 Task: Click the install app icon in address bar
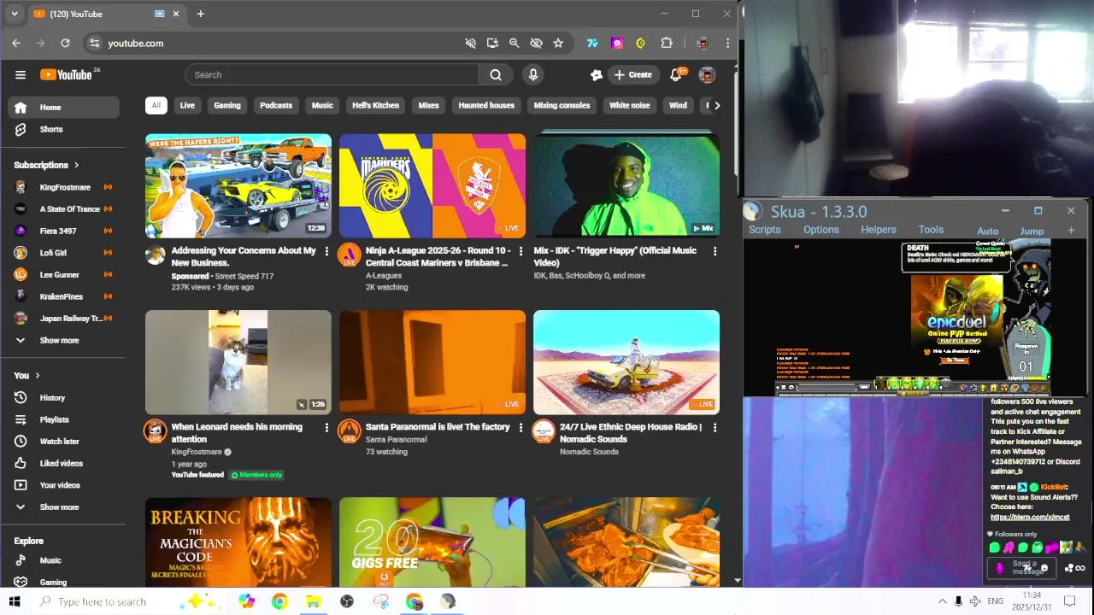492,43
